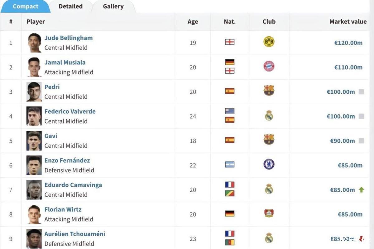The height and width of the screenshot is (249, 374).
Task: Click the Bayern Munich club crest
Action: 269,66
